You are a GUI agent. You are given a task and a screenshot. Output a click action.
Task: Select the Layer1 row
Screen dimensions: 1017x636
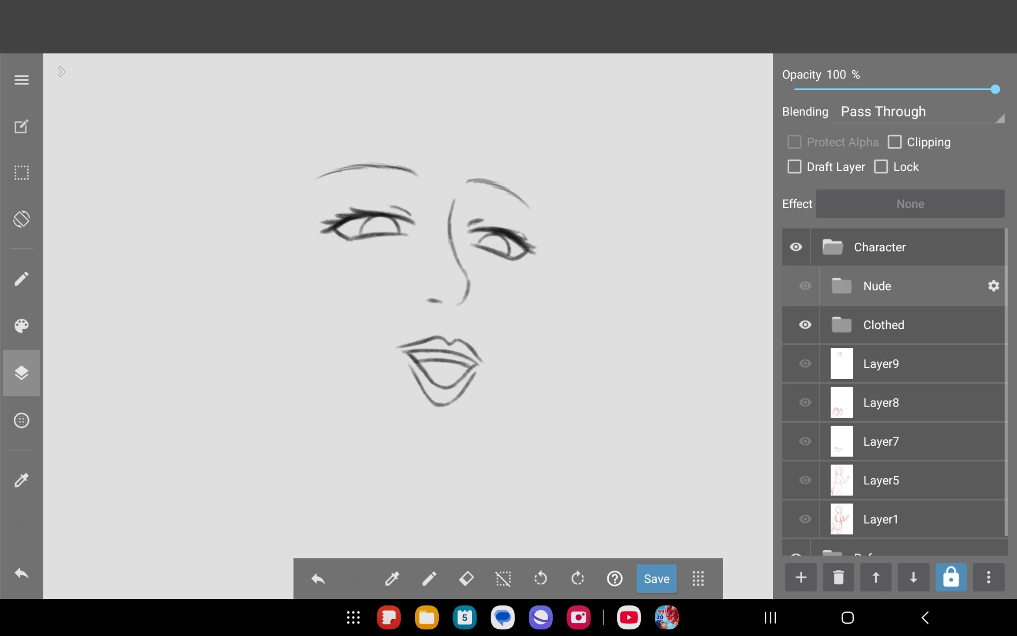click(893, 519)
